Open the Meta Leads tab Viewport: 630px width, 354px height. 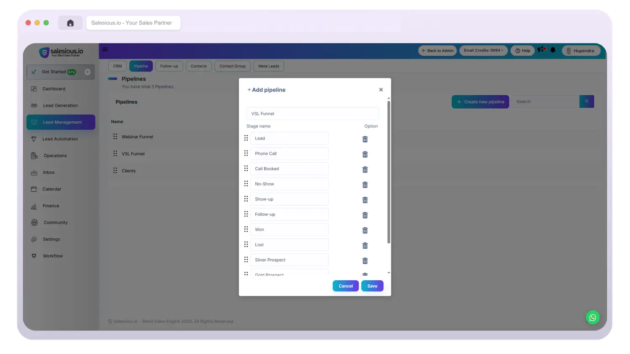[268, 66]
